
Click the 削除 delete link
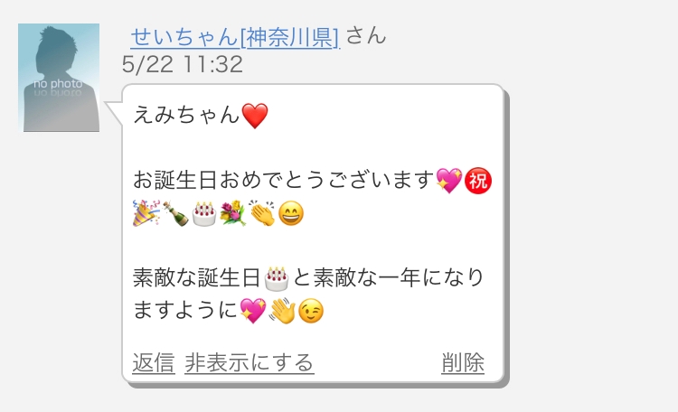[463, 362]
